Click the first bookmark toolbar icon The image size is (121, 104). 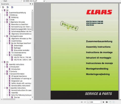[x=3, y=7]
